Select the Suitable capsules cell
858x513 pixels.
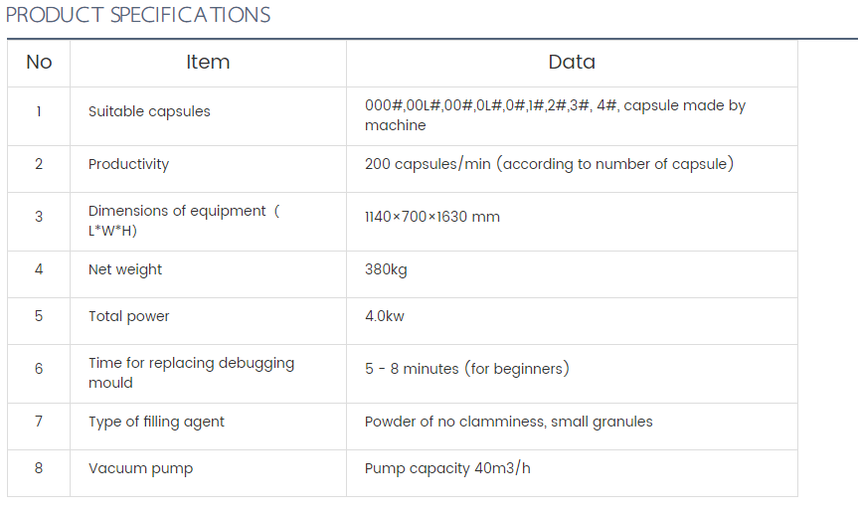click(149, 111)
